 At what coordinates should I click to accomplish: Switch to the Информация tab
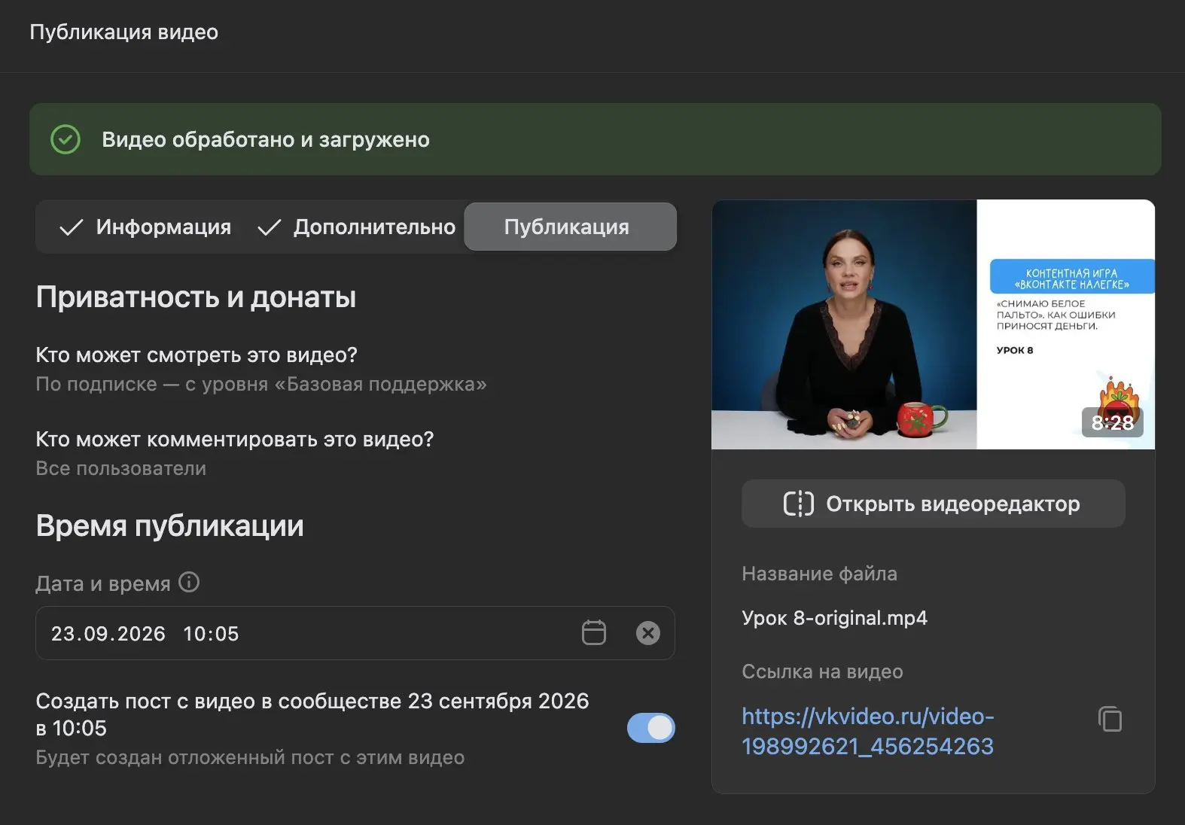[x=145, y=227]
